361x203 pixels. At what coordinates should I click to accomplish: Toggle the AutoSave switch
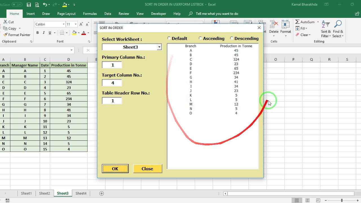pos(17,5)
